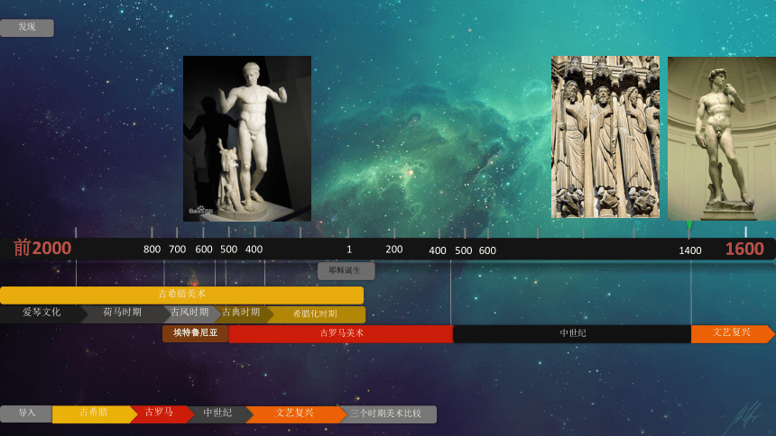Open the medieval cathedral sculptures image

[x=605, y=136]
